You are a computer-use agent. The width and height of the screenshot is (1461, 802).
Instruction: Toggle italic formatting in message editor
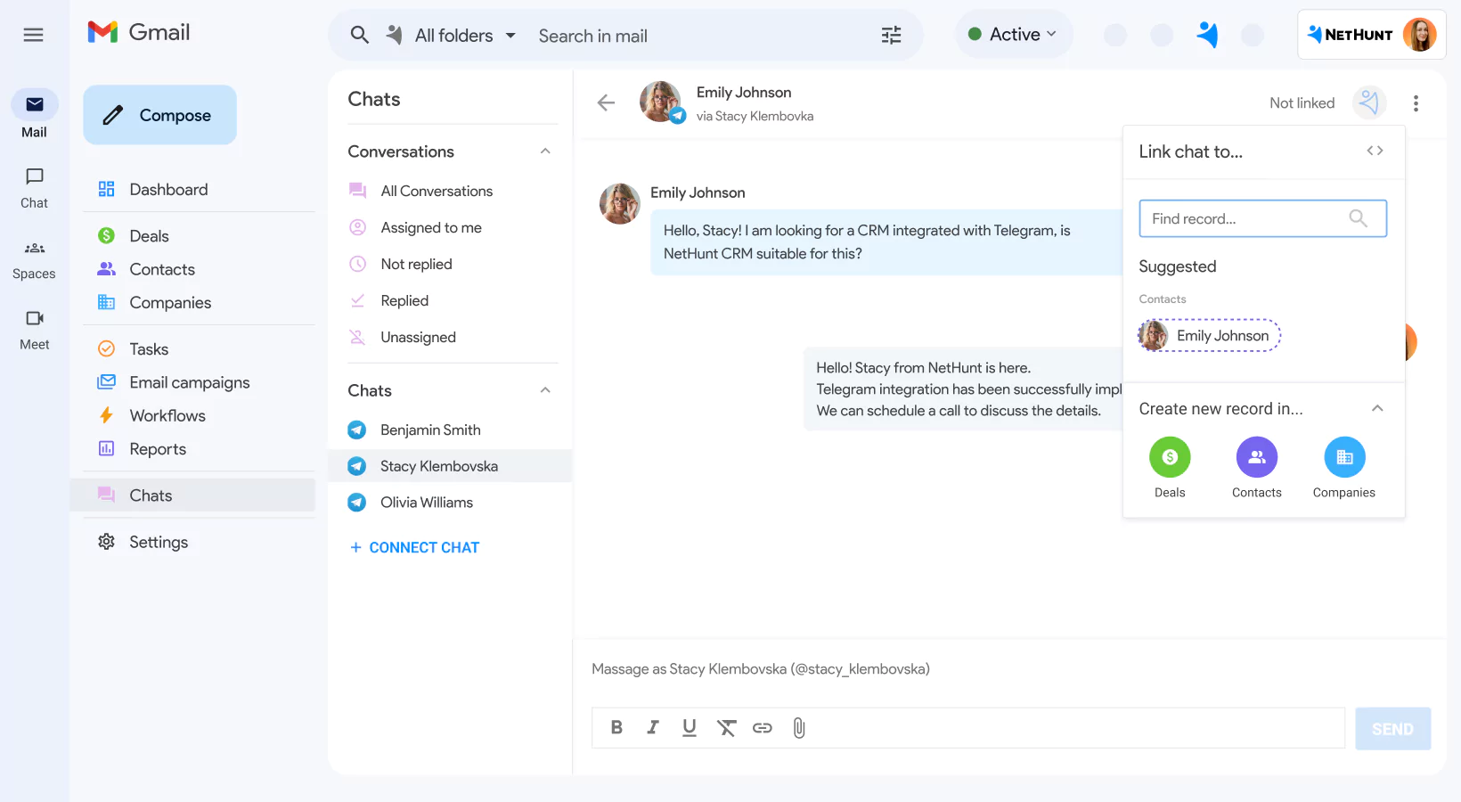[653, 728]
